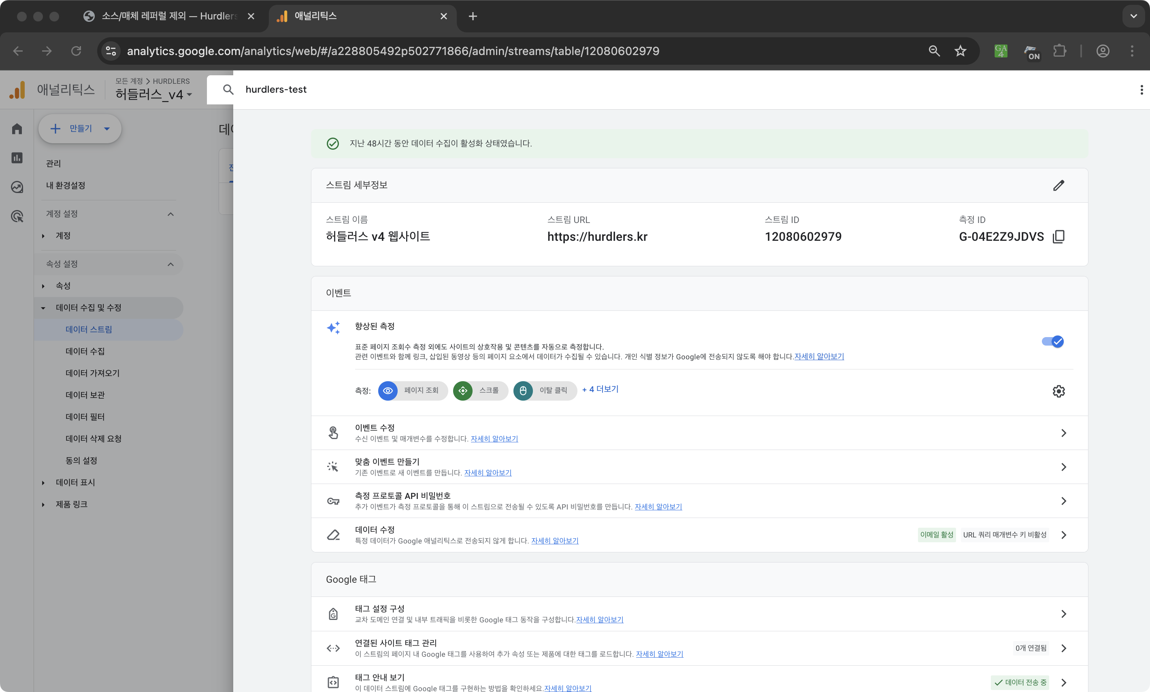This screenshot has width=1150, height=692.
Task: Click + 4 더보기 link
Action: click(x=600, y=389)
